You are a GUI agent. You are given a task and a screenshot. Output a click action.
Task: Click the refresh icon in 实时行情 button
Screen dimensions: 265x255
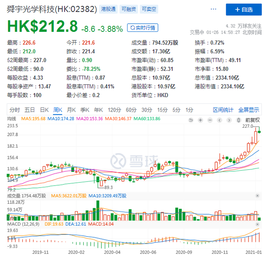[x=132, y=28]
